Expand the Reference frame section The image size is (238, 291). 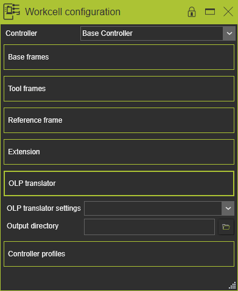tap(119, 120)
